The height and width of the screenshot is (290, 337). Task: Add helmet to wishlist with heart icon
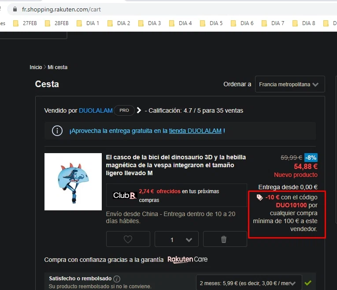(x=128, y=239)
